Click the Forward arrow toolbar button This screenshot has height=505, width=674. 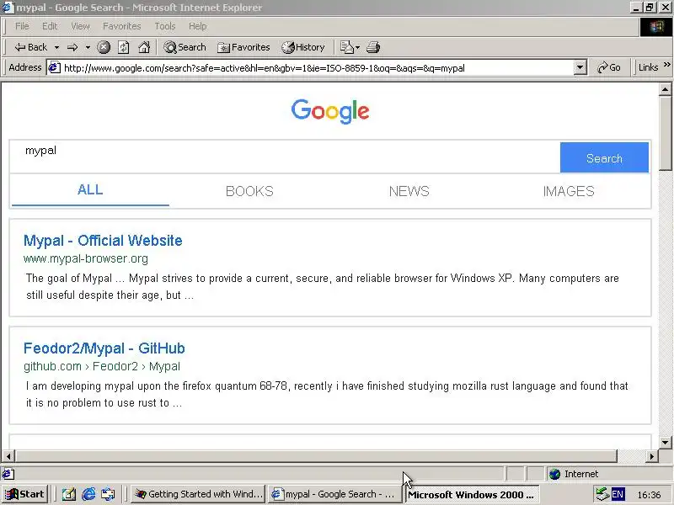click(72, 47)
